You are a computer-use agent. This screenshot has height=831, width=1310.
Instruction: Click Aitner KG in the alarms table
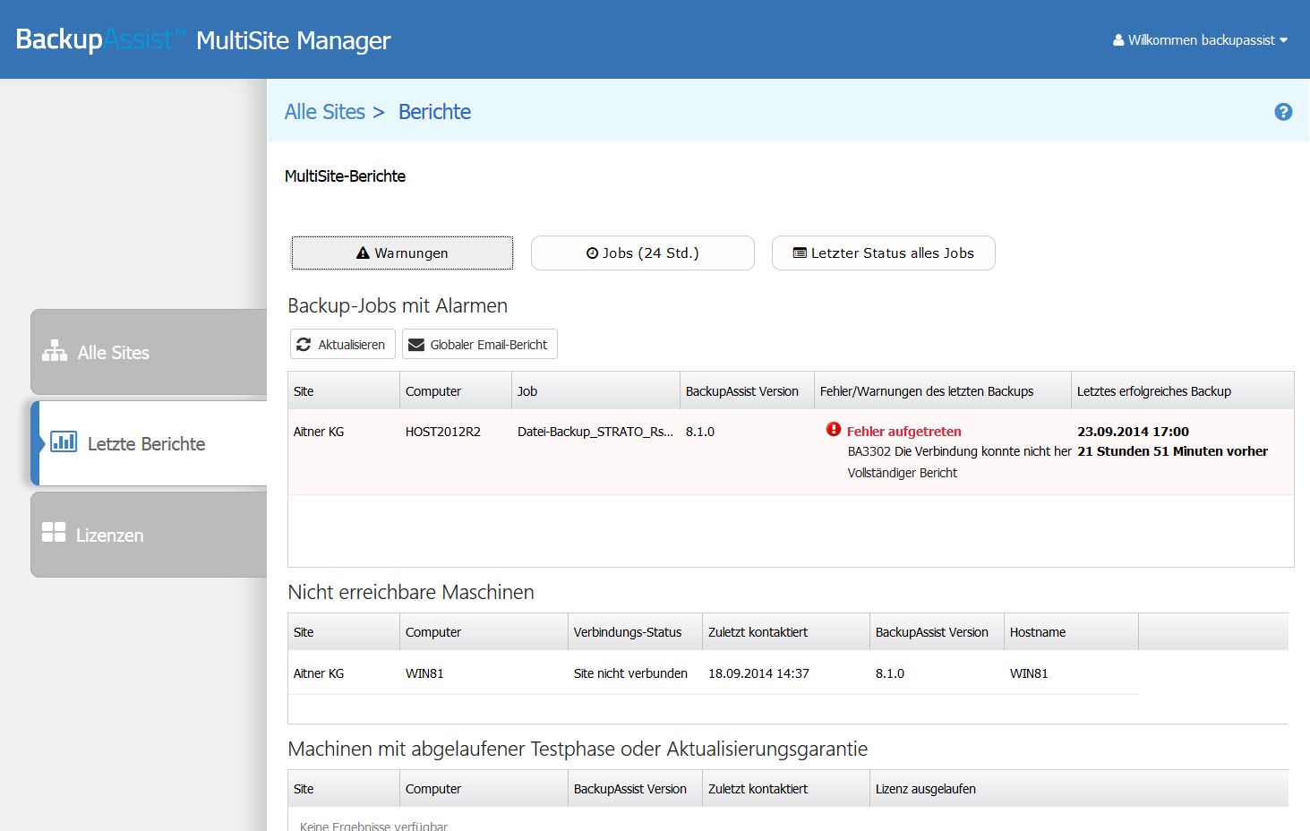click(x=319, y=432)
